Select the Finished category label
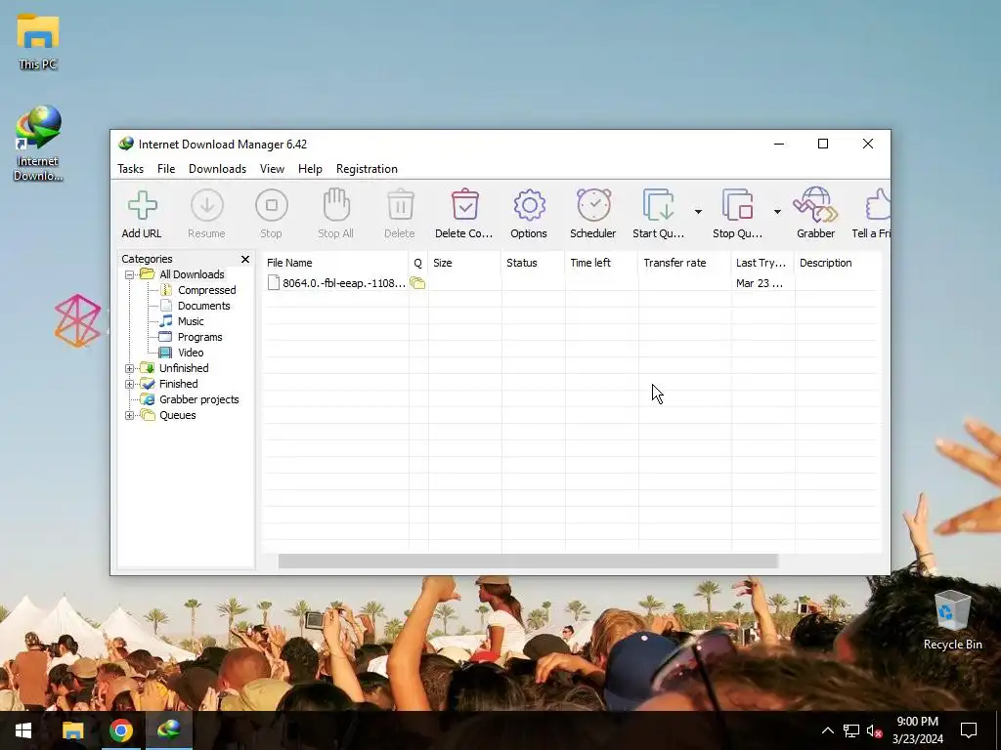 [179, 384]
